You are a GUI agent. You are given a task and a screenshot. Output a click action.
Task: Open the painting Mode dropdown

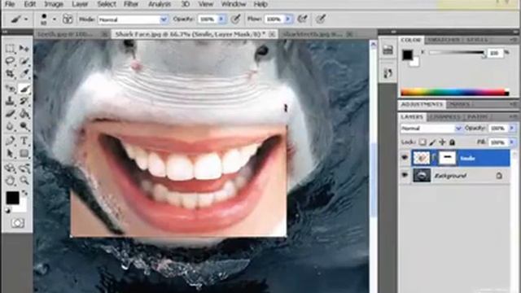(133, 20)
